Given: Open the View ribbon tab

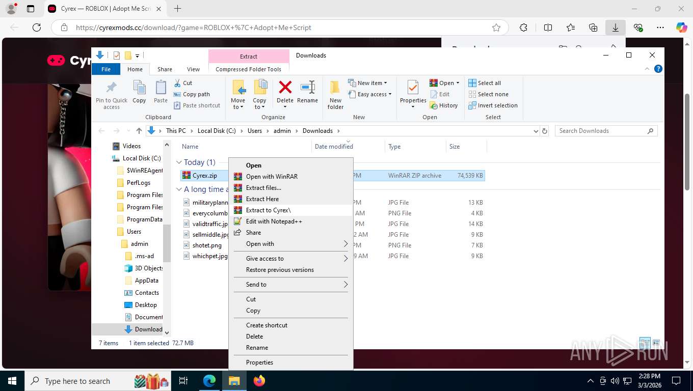Looking at the screenshot, I should click(x=193, y=69).
